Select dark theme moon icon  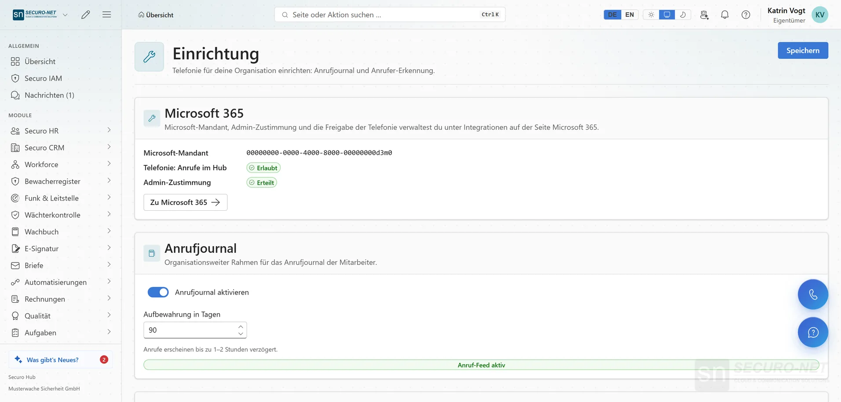click(683, 15)
